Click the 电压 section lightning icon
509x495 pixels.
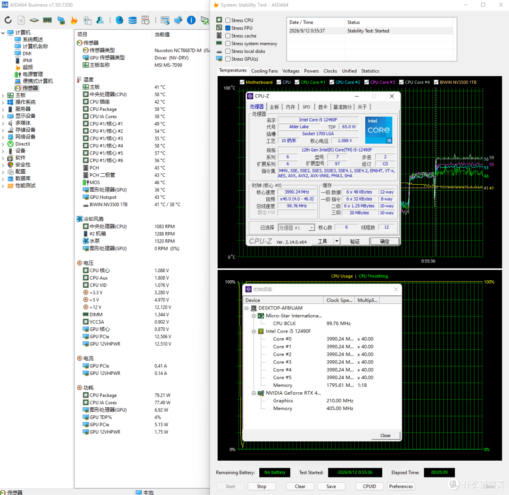coord(80,263)
